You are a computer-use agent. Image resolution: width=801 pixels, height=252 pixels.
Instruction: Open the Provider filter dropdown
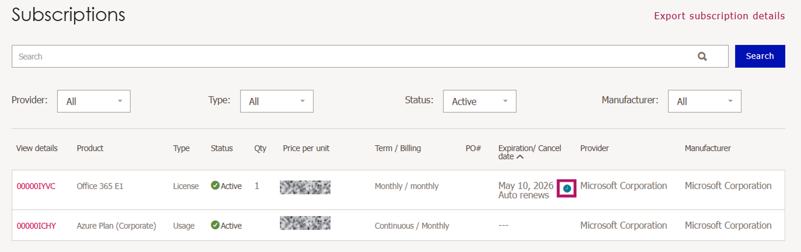(94, 101)
